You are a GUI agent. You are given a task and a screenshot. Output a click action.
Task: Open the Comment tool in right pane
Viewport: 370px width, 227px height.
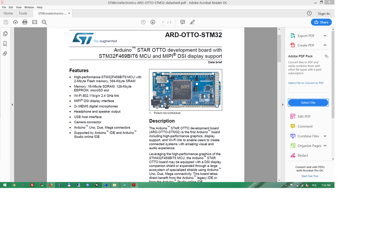(305, 126)
